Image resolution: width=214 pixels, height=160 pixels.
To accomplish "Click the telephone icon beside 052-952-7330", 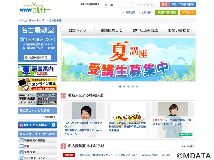I will click(x=23, y=39).
